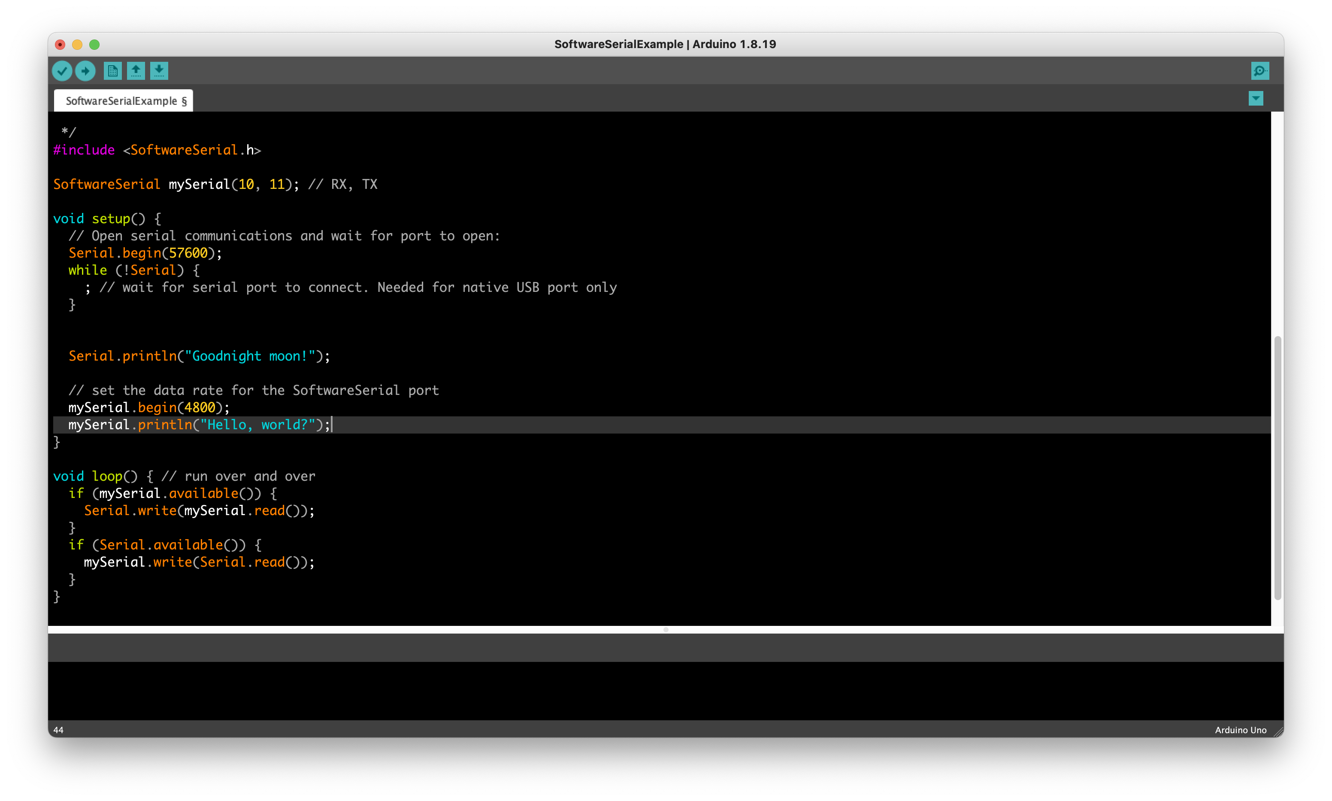The height and width of the screenshot is (801, 1332).
Task: Upload the sketch with the arrow button
Action: point(85,71)
